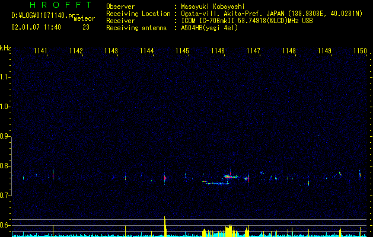This screenshot has height=237, width=373.
Task: Select the ICOM IC-706mkII receiver text
Action: (247, 21)
